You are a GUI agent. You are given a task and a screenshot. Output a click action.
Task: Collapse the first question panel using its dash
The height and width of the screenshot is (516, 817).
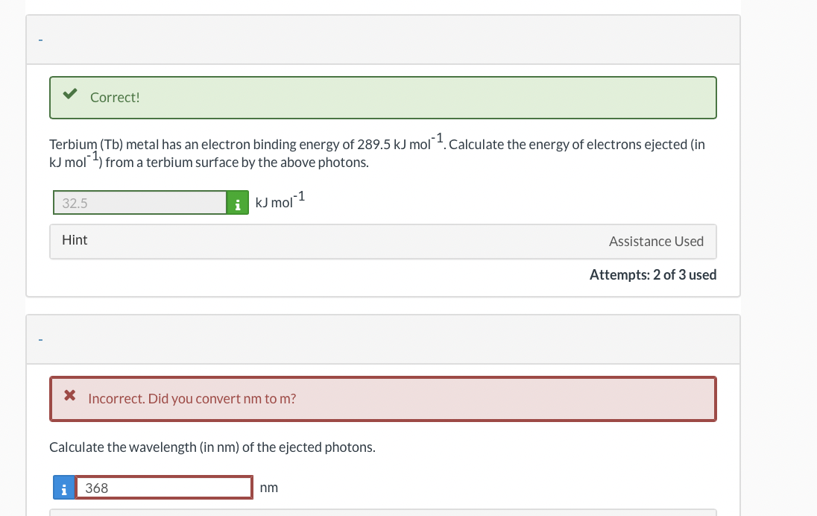click(41, 40)
